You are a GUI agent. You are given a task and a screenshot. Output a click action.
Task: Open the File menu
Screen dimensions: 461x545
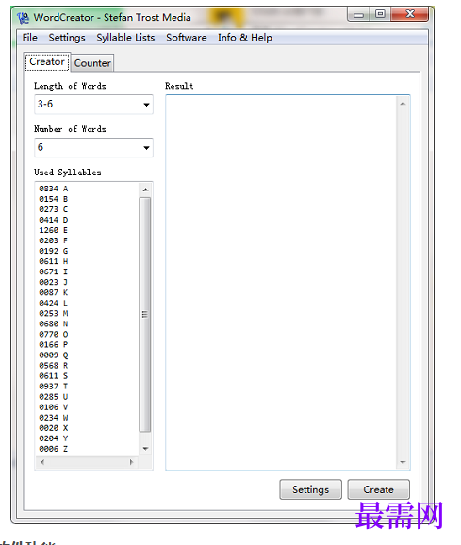coord(30,38)
